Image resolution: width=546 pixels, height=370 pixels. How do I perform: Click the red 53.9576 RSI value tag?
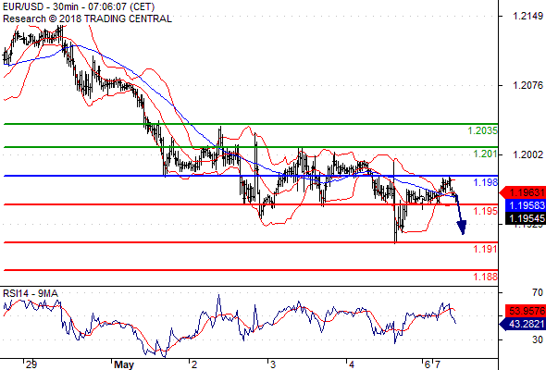tap(526, 311)
